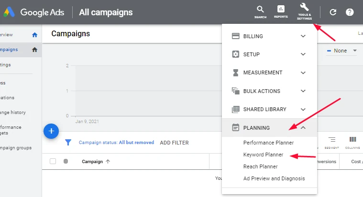The image size is (363, 197).
Task: Expand the Setup section chevron
Action: tap(303, 54)
